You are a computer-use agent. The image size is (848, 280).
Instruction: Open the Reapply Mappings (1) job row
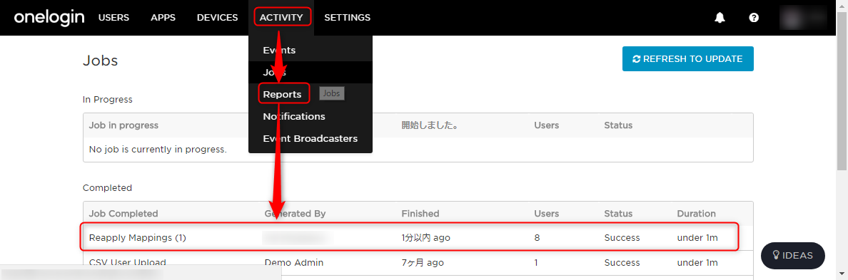(x=418, y=238)
